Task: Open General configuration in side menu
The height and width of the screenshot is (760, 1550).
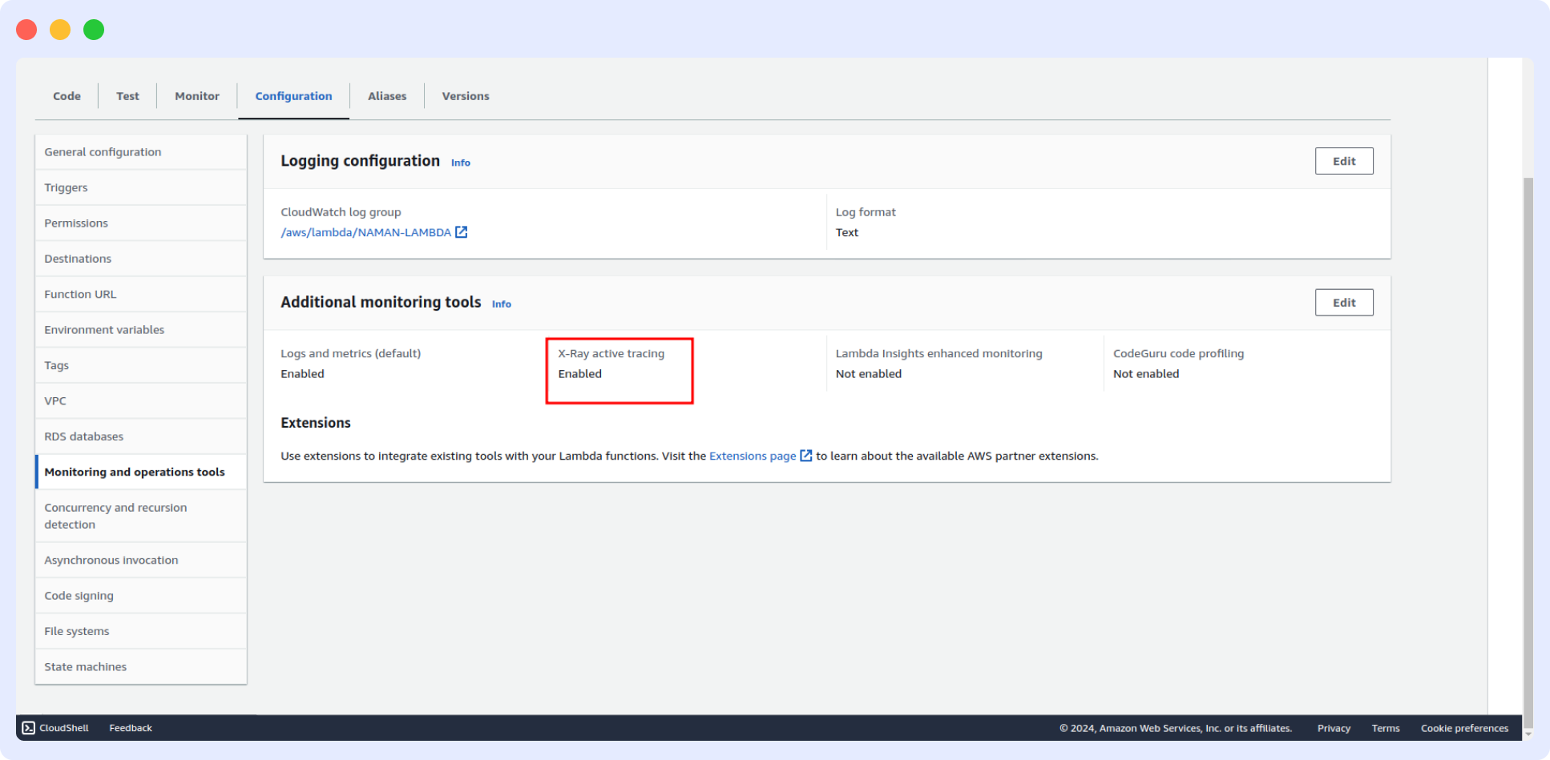Action: 103,152
